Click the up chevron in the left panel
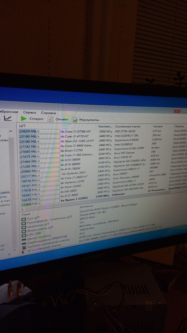The image size is (187, 333). [x=10, y=132]
